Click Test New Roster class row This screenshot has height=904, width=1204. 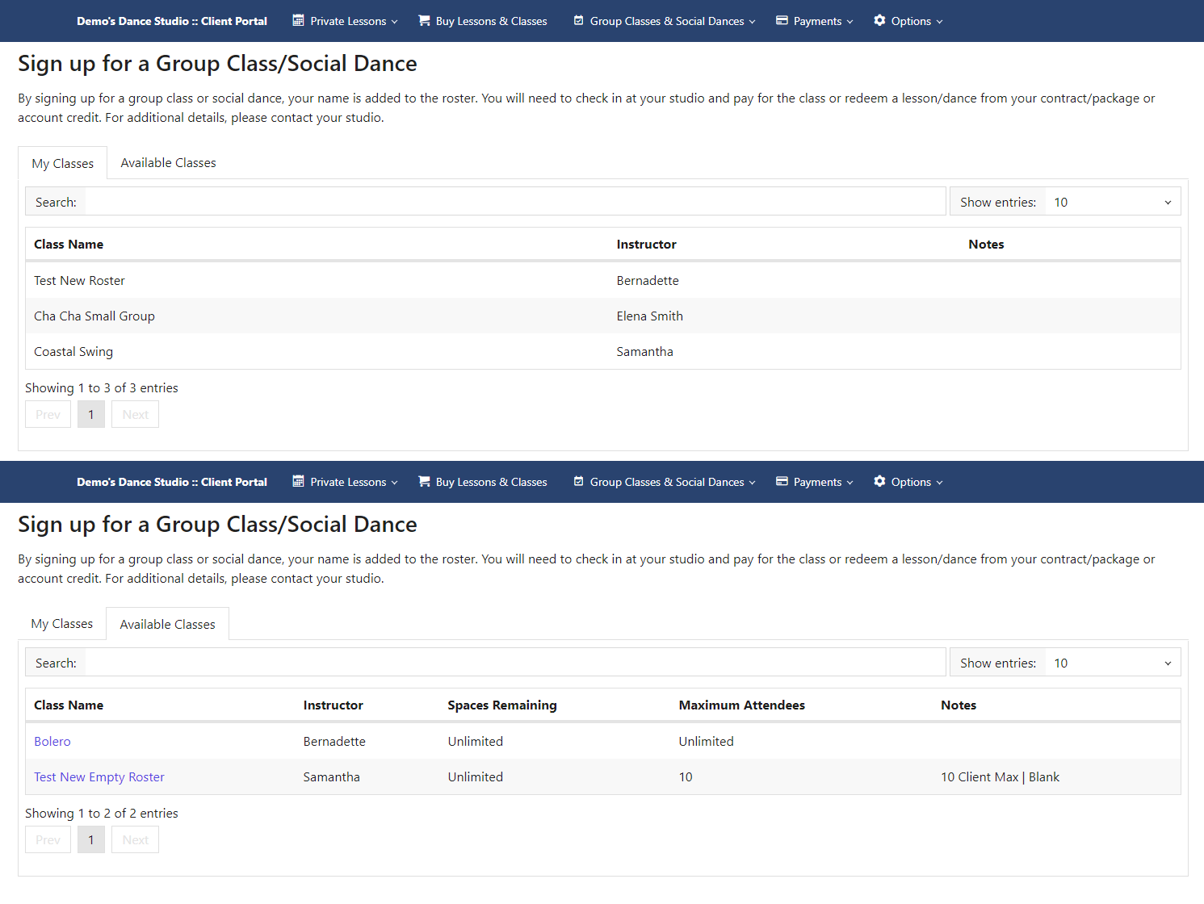click(x=602, y=280)
